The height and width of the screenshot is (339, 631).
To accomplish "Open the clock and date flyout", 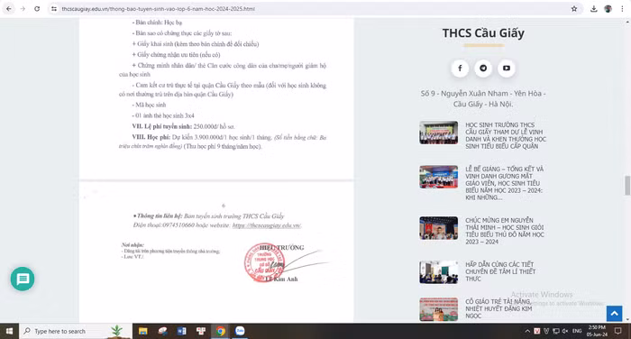I will point(597,331).
